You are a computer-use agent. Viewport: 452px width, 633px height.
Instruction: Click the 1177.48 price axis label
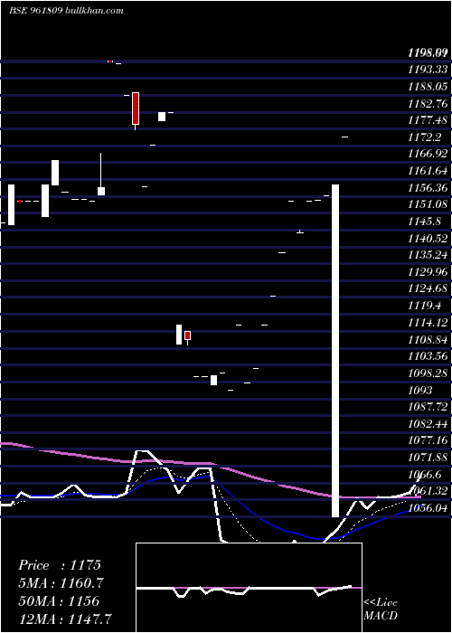coord(428,120)
